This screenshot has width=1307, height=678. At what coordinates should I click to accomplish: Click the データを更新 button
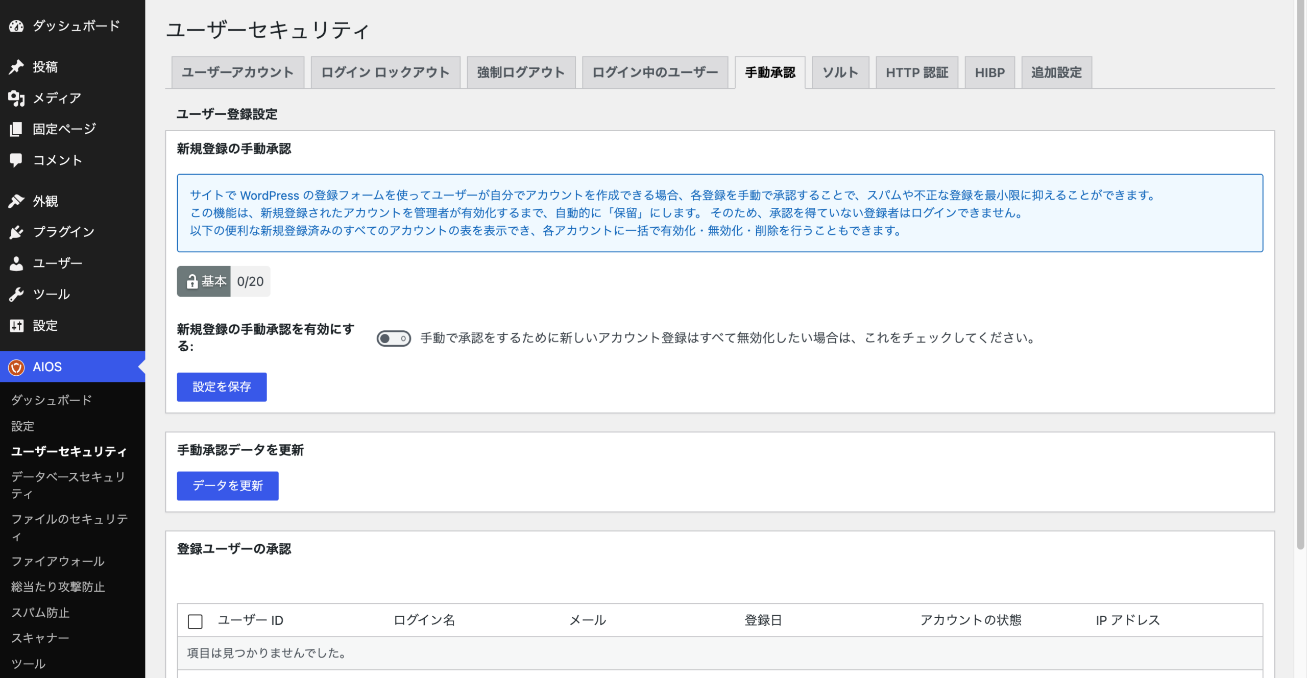(228, 486)
